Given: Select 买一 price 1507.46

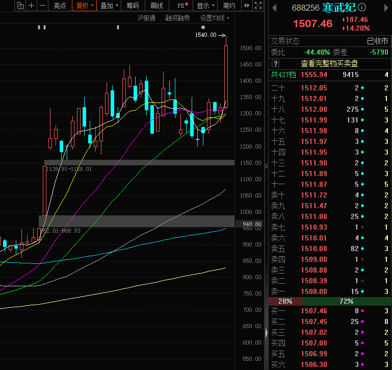Looking at the screenshot, I should (x=313, y=311).
